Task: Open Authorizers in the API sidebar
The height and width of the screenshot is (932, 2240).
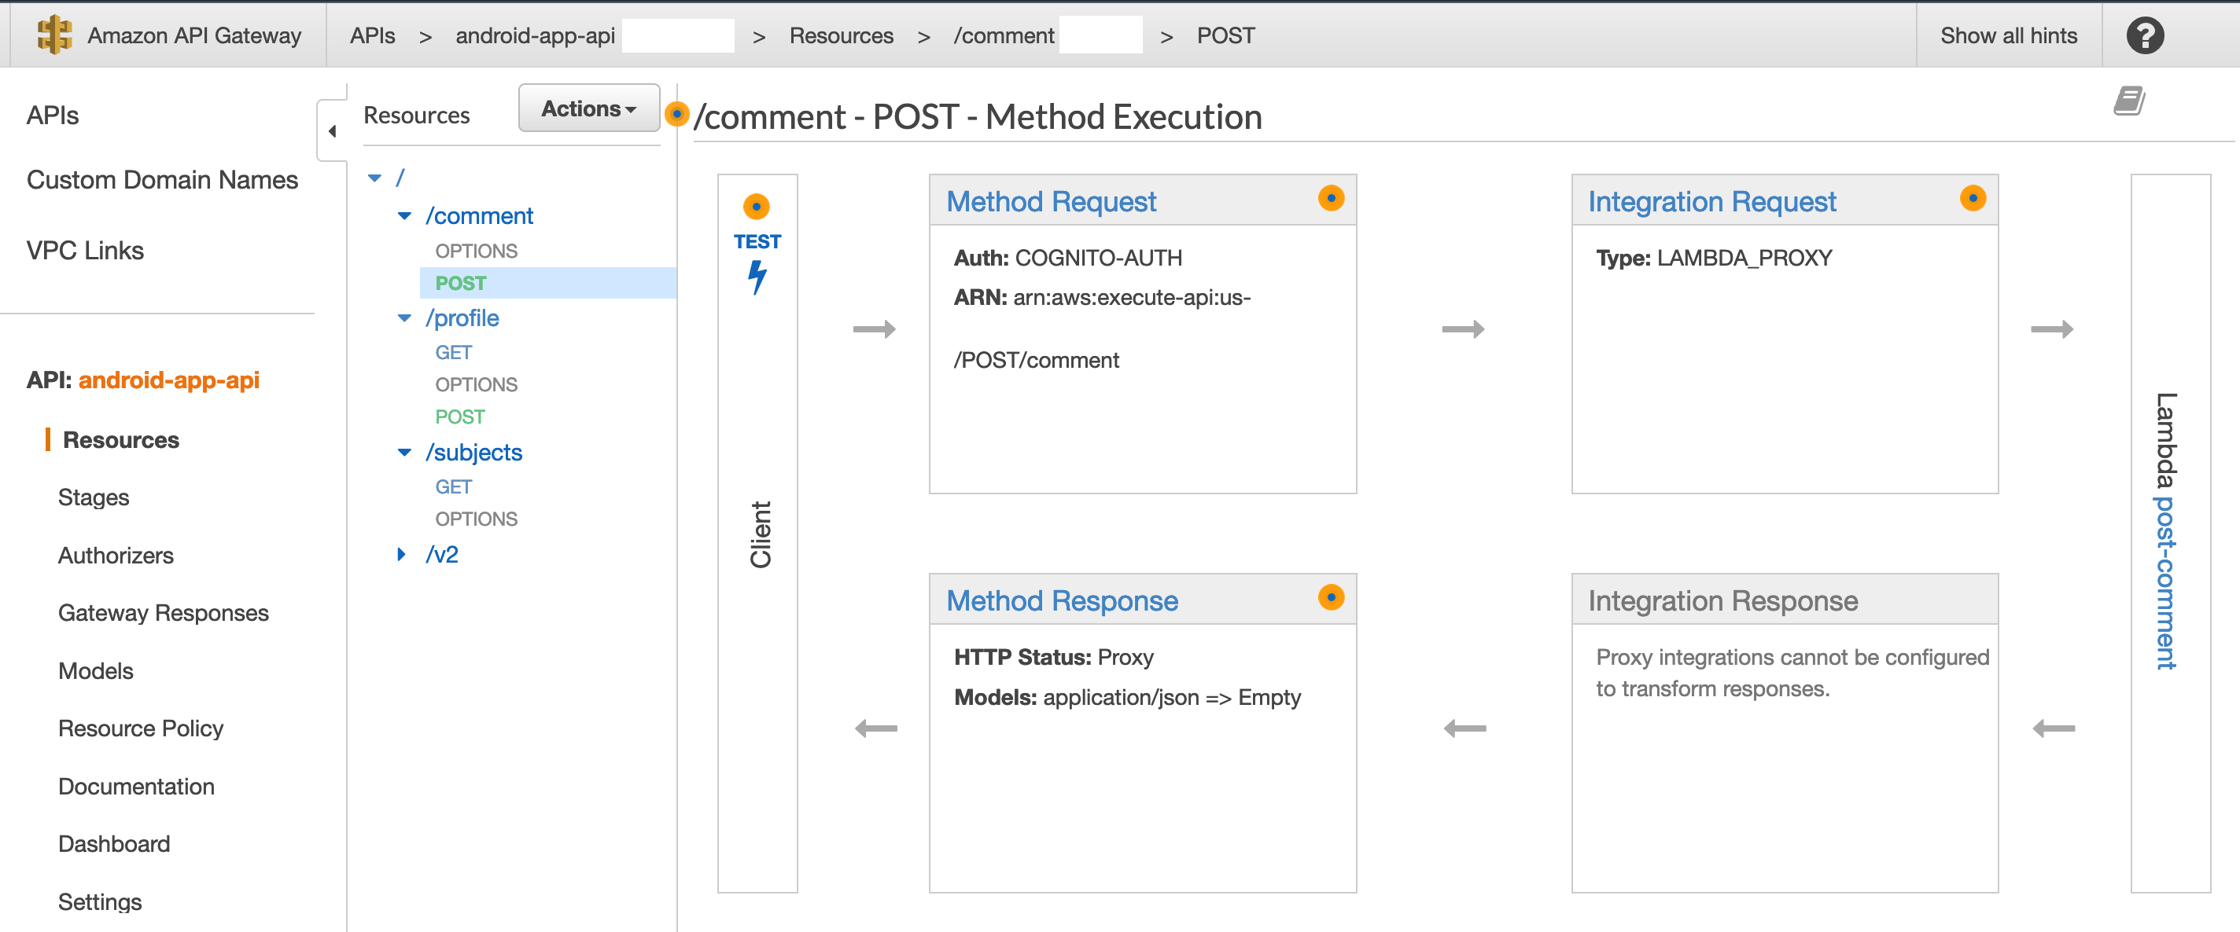Action: (116, 556)
